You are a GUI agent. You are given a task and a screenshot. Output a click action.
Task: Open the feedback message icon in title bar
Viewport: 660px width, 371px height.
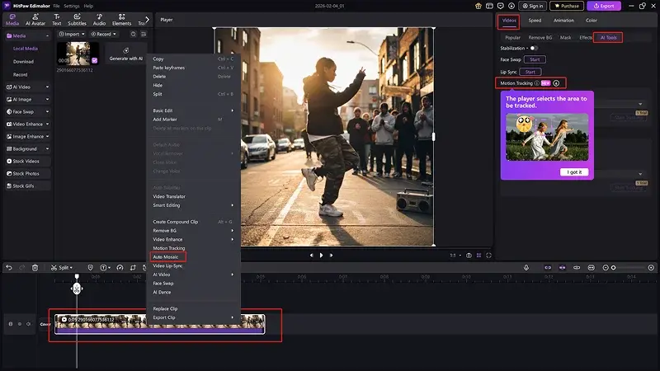[x=501, y=6]
